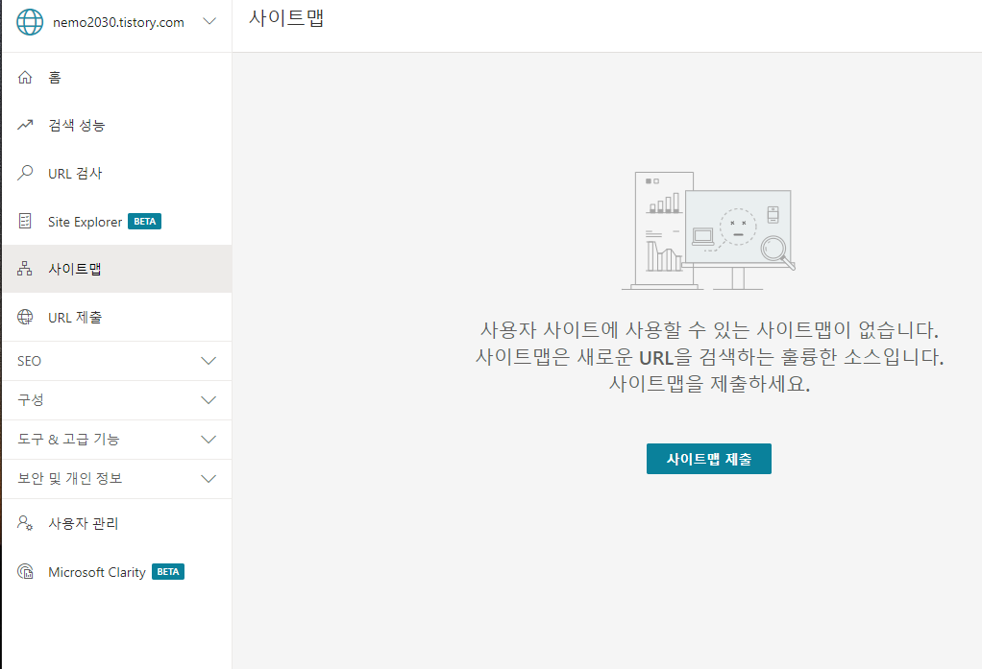Expand 보안 및 개인 정보 section chevron
Screen dimensions: 982x669
point(209,479)
